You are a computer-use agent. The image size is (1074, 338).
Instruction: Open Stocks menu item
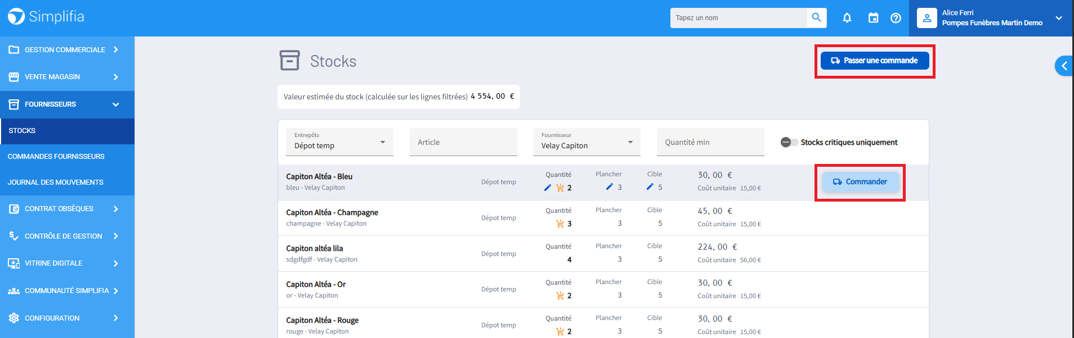coord(68,131)
